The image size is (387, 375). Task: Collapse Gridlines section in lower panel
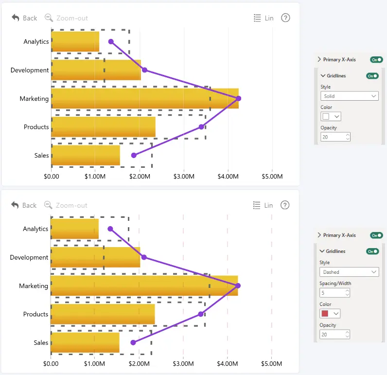(x=322, y=251)
